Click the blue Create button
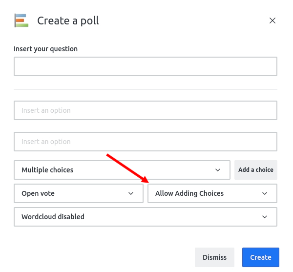The height and width of the screenshot is (272, 293). click(261, 257)
